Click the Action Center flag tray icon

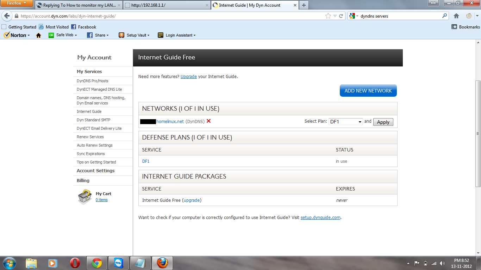417,263
